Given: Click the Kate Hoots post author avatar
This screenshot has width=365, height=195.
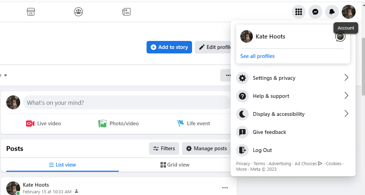Looking at the screenshot, I should click(13, 188).
